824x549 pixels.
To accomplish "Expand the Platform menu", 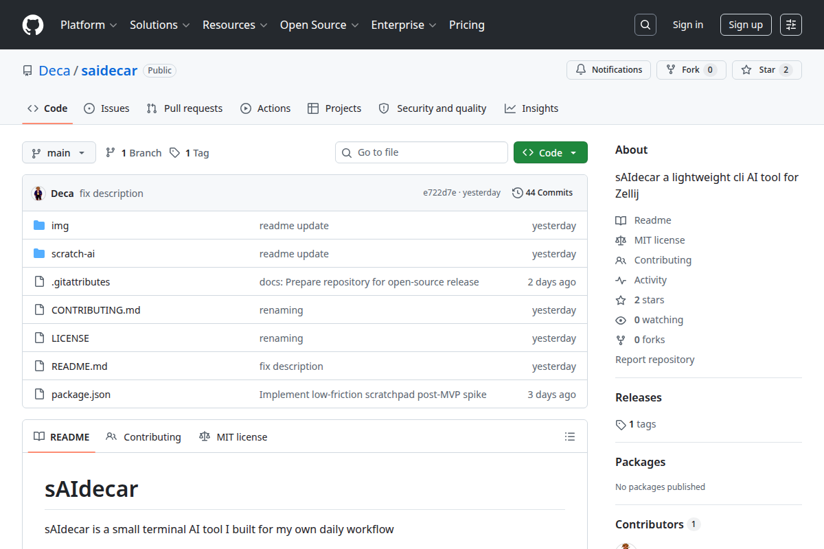I will (x=89, y=25).
